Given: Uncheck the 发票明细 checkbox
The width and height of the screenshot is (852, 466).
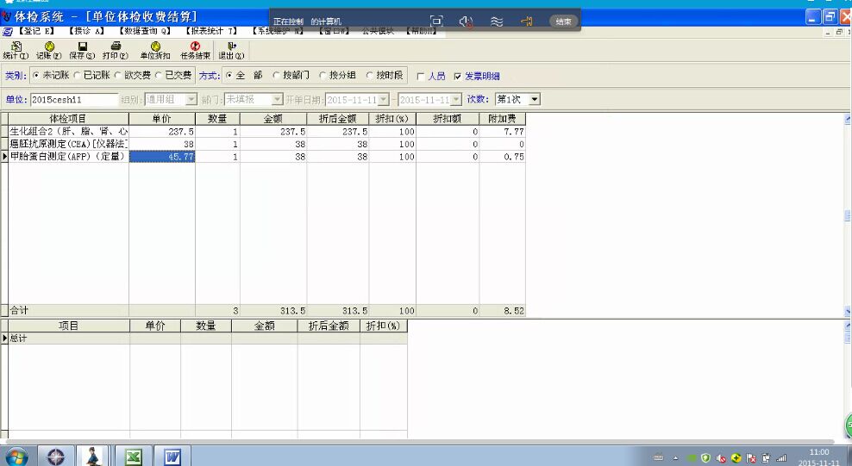Looking at the screenshot, I should [458, 77].
